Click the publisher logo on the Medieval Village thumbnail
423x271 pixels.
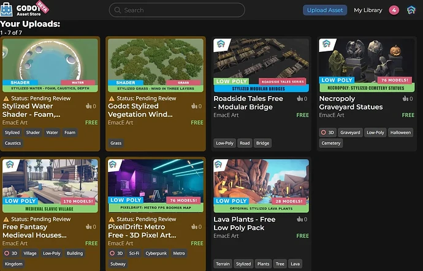(10, 164)
